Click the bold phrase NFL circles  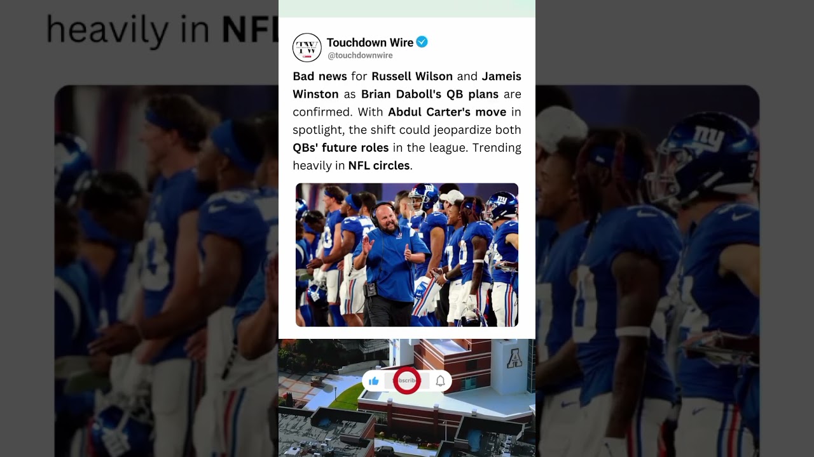[379, 165]
